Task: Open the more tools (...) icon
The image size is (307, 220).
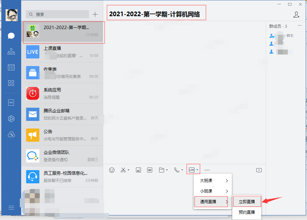Action: pyautogui.click(x=207, y=170)
